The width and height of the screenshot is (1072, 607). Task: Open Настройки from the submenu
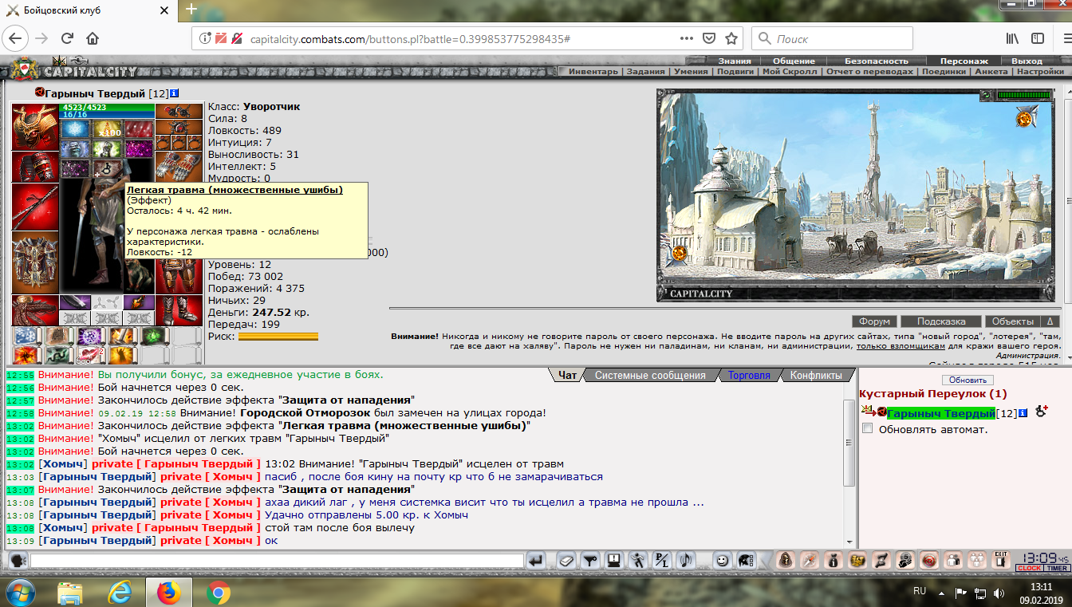(1040, 71)
